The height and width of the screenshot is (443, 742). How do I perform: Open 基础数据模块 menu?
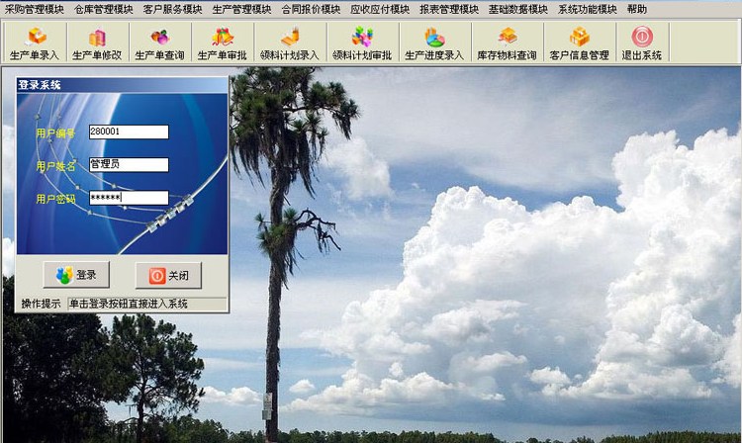click(517, 9)
